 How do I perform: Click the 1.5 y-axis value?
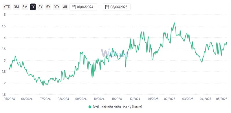(4, 94)
